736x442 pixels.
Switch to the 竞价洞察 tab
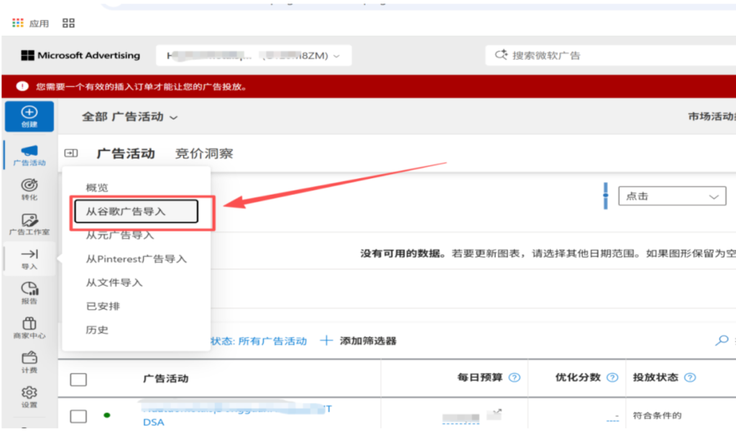(204, 154)
